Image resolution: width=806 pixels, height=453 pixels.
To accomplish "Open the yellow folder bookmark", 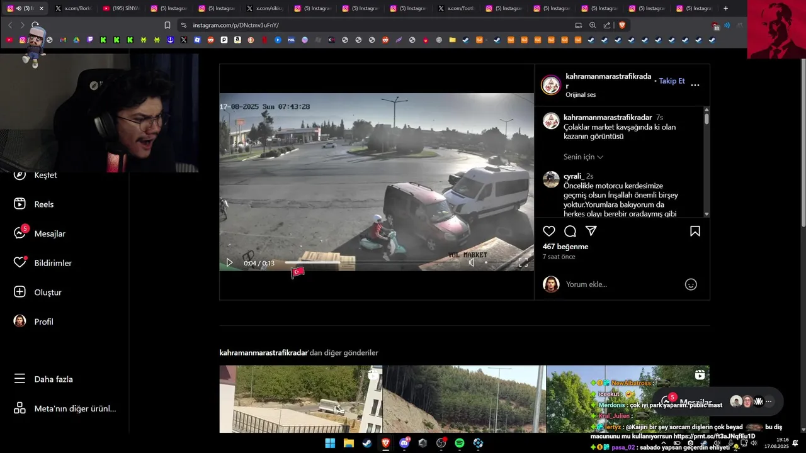I will tap(452, 40).
